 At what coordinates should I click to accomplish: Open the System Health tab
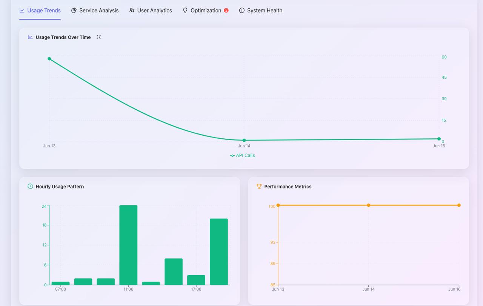click(x=265, y=11)
